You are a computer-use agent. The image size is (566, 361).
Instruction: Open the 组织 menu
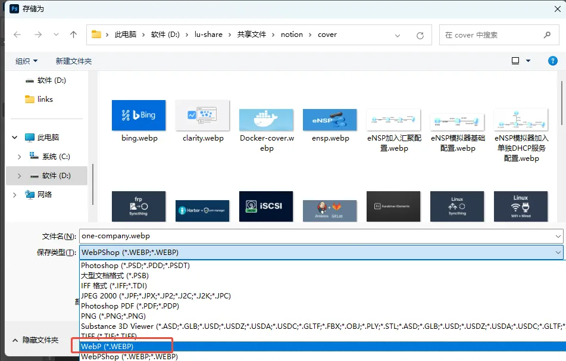26,61
